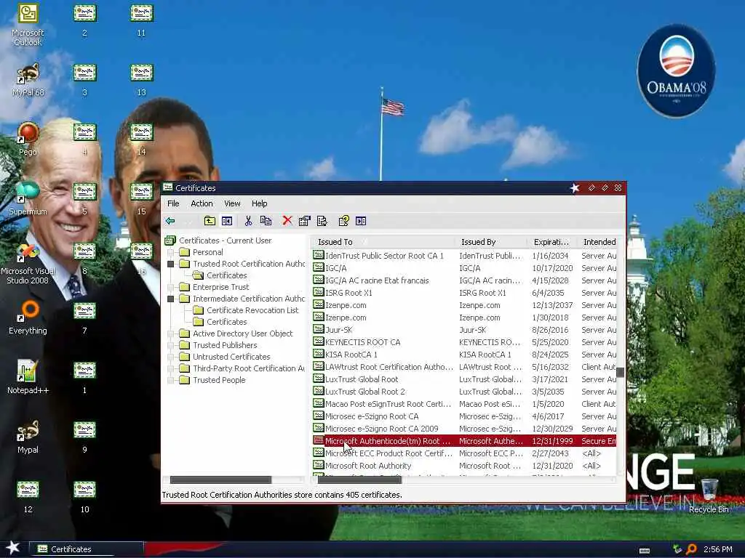Collapse the Trusted Root Certification Authorities node

point(170,264)
